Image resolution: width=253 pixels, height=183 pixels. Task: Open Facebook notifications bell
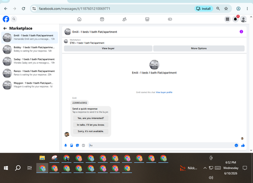[x=235, y=19]
